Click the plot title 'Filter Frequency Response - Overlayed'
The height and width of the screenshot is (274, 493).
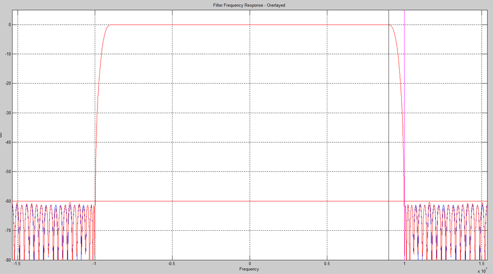(249, 5)
